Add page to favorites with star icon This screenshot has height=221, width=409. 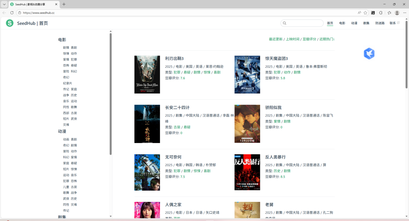coord(365,13)
